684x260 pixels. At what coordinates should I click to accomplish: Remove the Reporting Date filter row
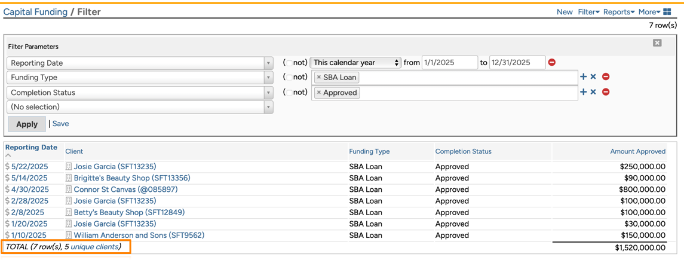(552, 62)
